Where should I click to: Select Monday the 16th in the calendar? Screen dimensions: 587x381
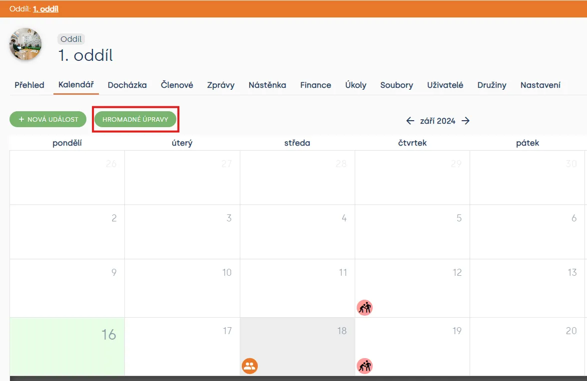click(x=67, y=347)
